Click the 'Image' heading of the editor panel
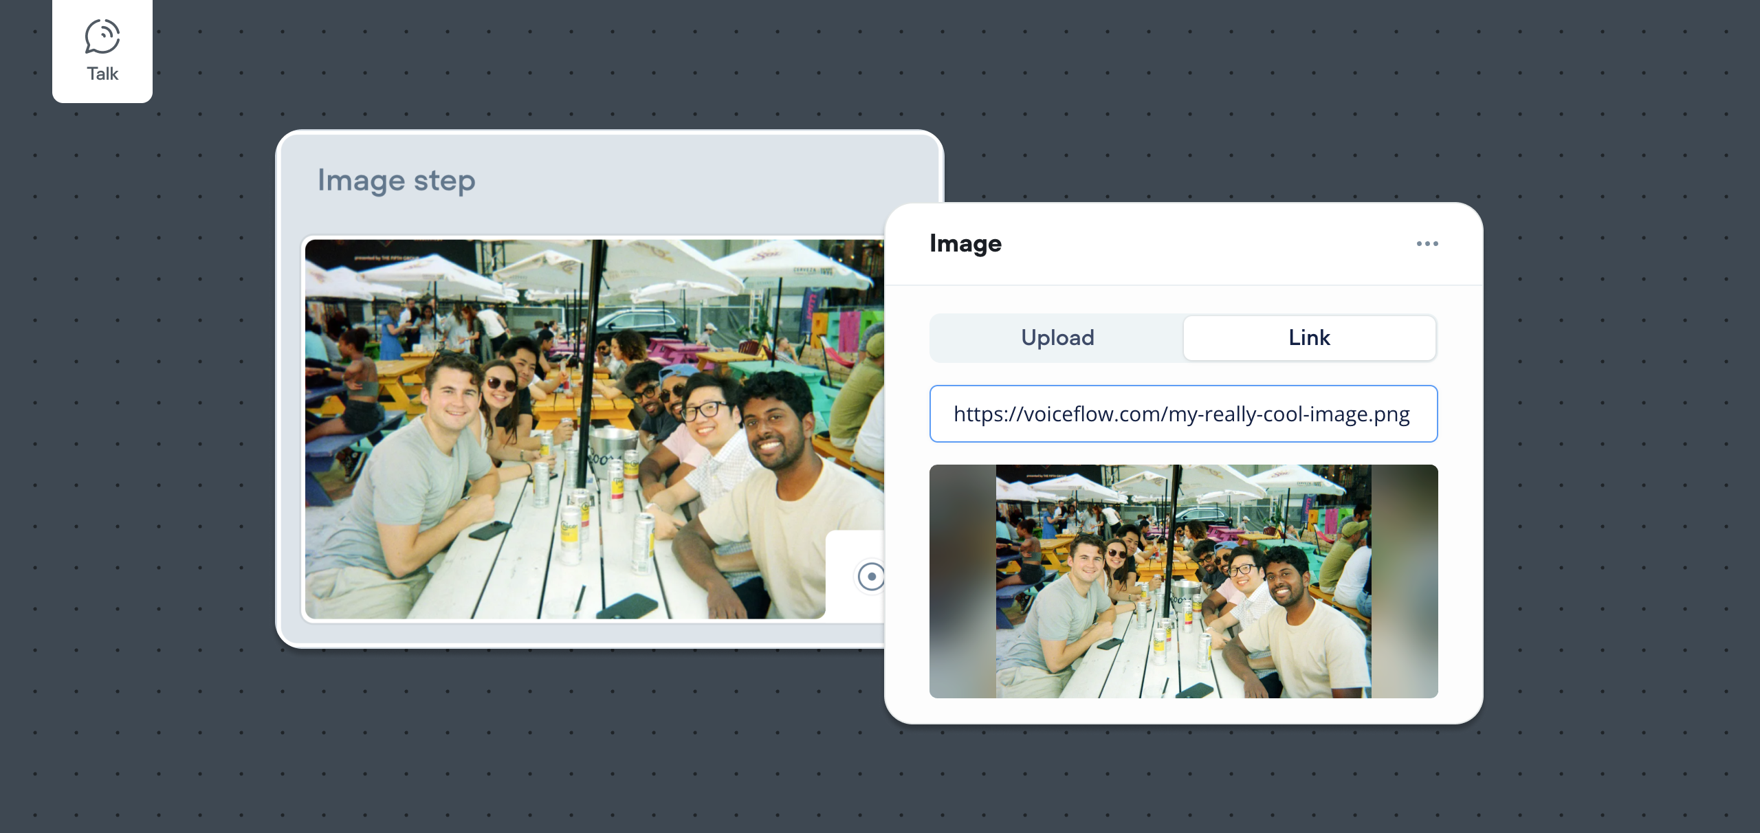 (x=965, y=243)
